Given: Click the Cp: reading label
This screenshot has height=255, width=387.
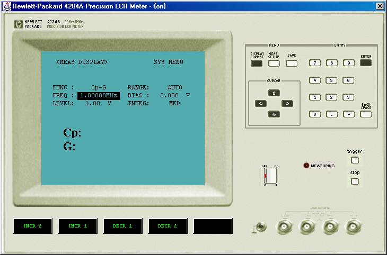Looking at the screenshot, I should coord(72,133).
